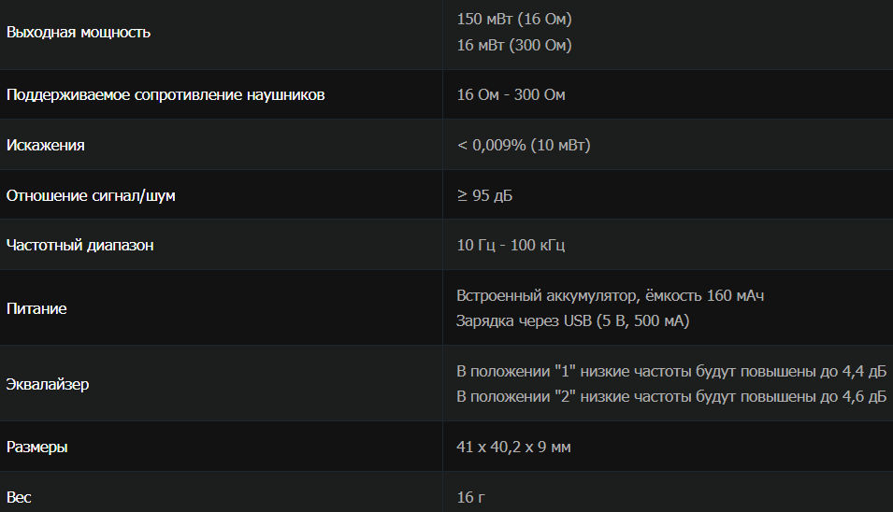Click the "16 г" weight value
893x512 pixels.
(x=471, y=497)
